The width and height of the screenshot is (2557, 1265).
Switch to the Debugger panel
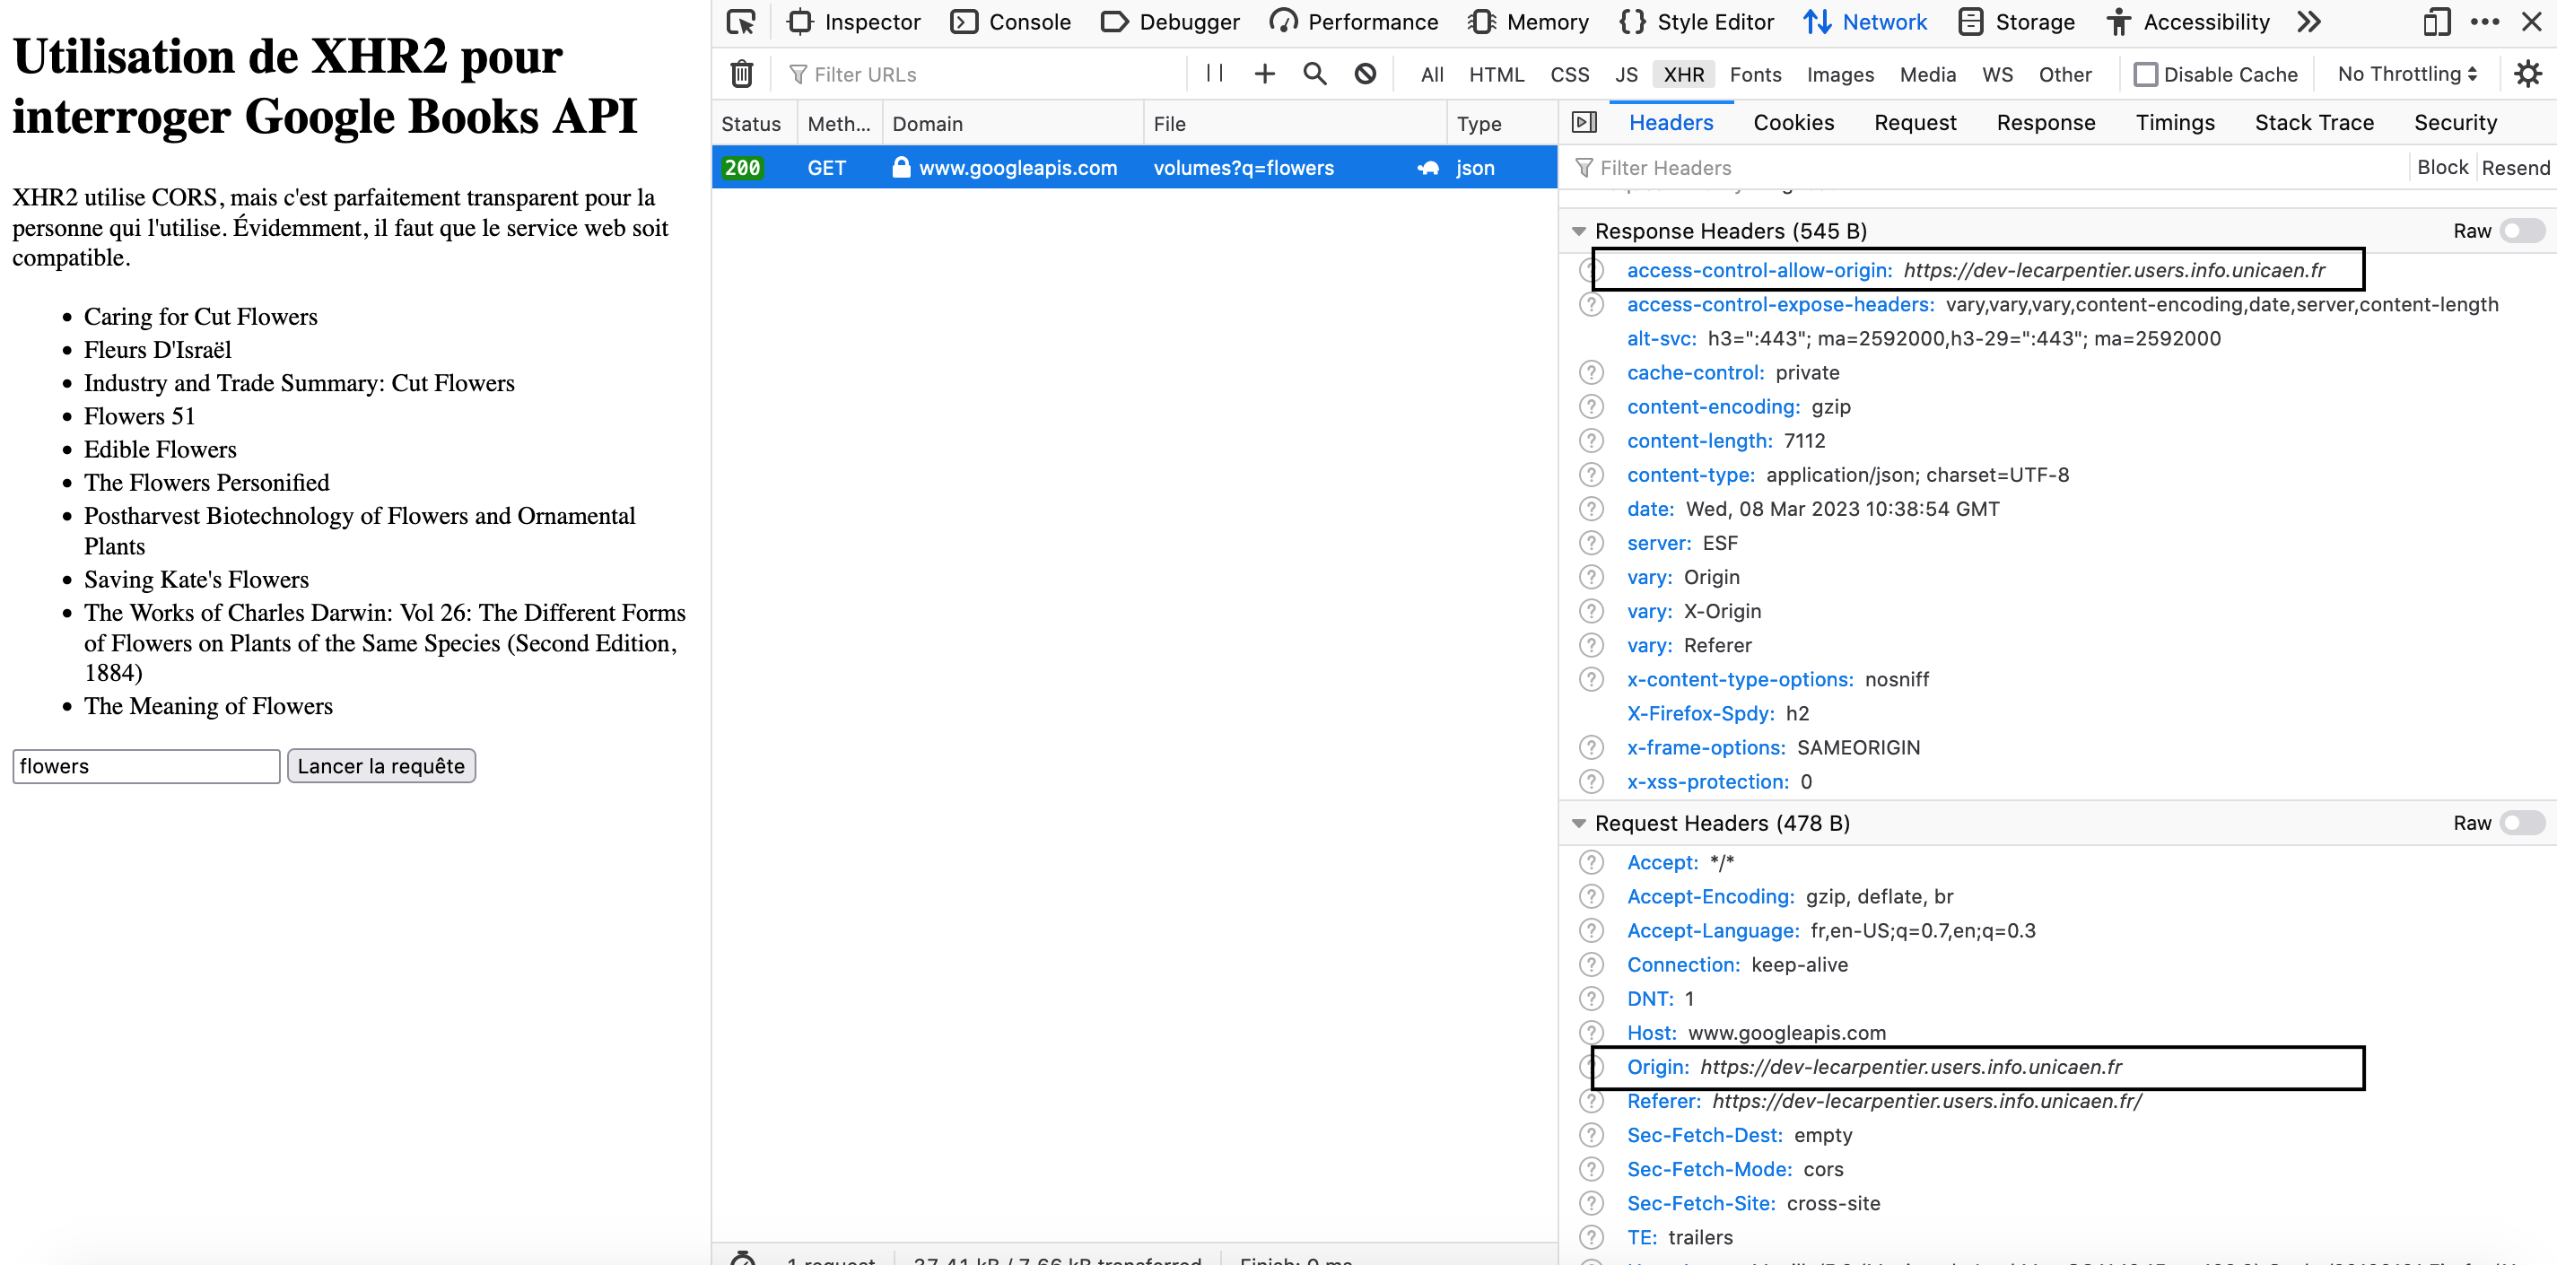click(1170, 22)
